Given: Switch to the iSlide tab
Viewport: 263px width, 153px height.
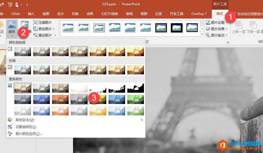Looking at the screenshot, I should pyautogui.click(x=16, y=14).
